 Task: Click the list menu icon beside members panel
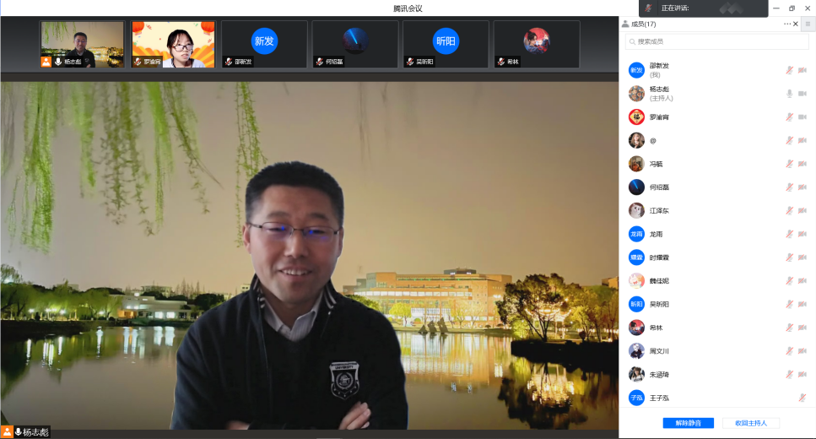(x=808, y=24)
